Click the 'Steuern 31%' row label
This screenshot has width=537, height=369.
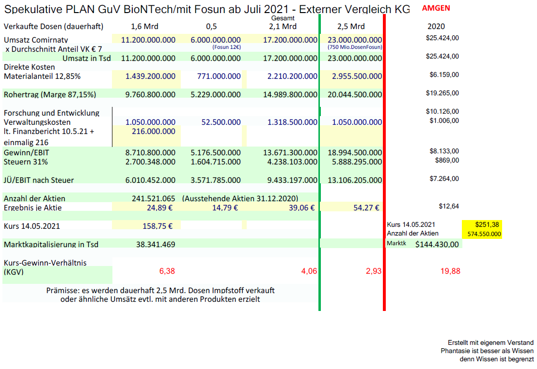point(26,162)
